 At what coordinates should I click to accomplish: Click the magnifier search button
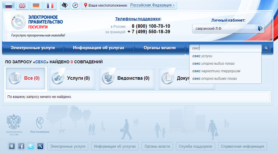pos(266,48)
